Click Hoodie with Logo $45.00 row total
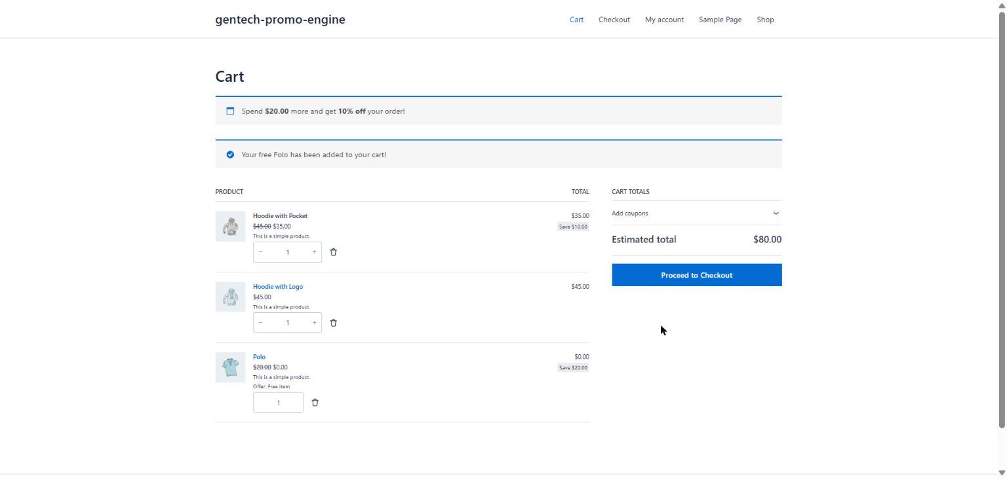Screen dimensions: 1007x478 pos(580,287)
